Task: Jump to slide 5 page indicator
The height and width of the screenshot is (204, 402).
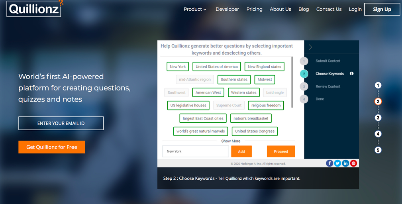Action: click(378, 150)
